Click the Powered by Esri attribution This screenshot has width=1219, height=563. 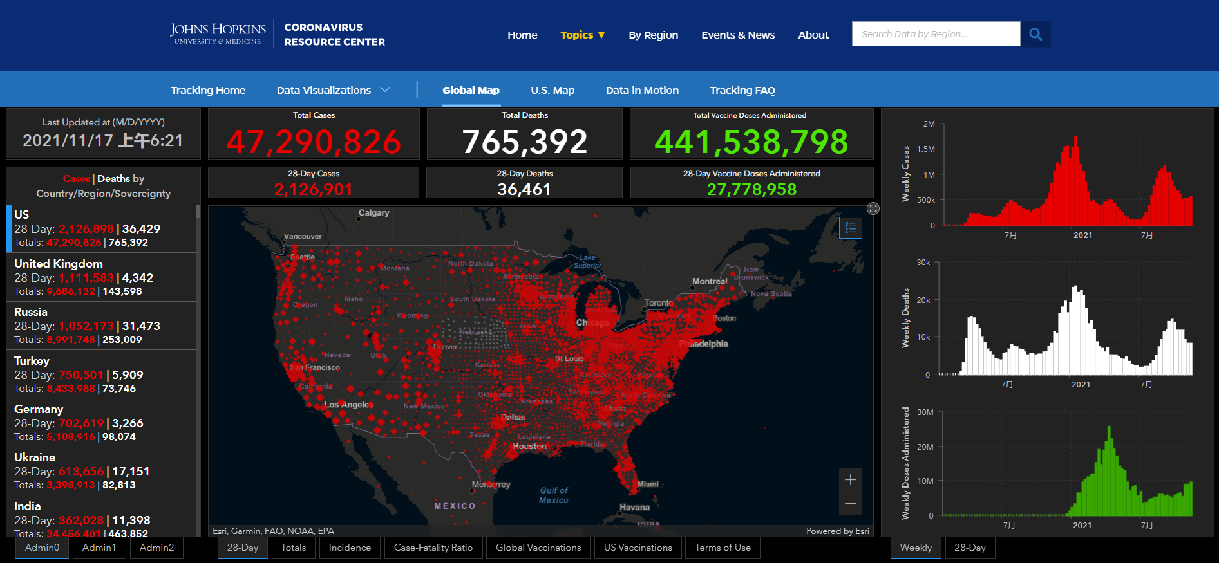point(838,531)
